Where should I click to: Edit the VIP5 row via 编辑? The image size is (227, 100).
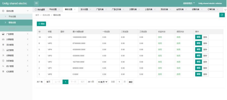click(198, 43)
